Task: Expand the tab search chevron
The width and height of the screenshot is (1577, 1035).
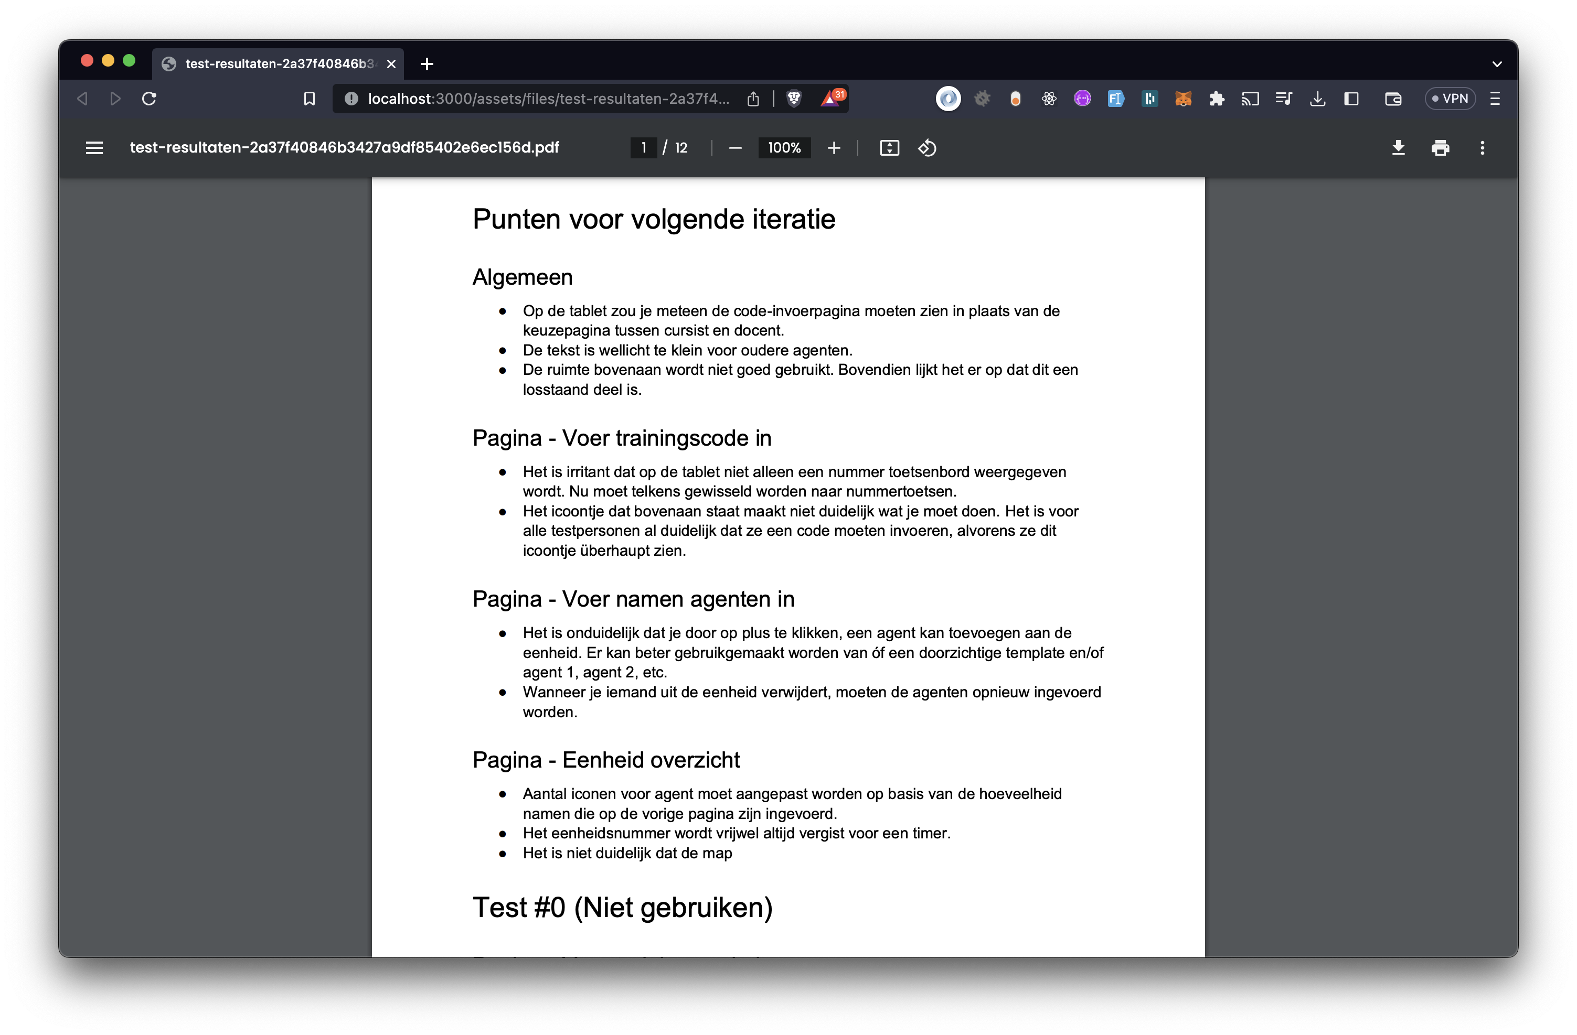Action: click(x=1496, y=63)
